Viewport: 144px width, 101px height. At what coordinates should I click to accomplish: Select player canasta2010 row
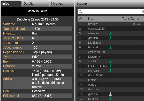(x=111, y=29)
